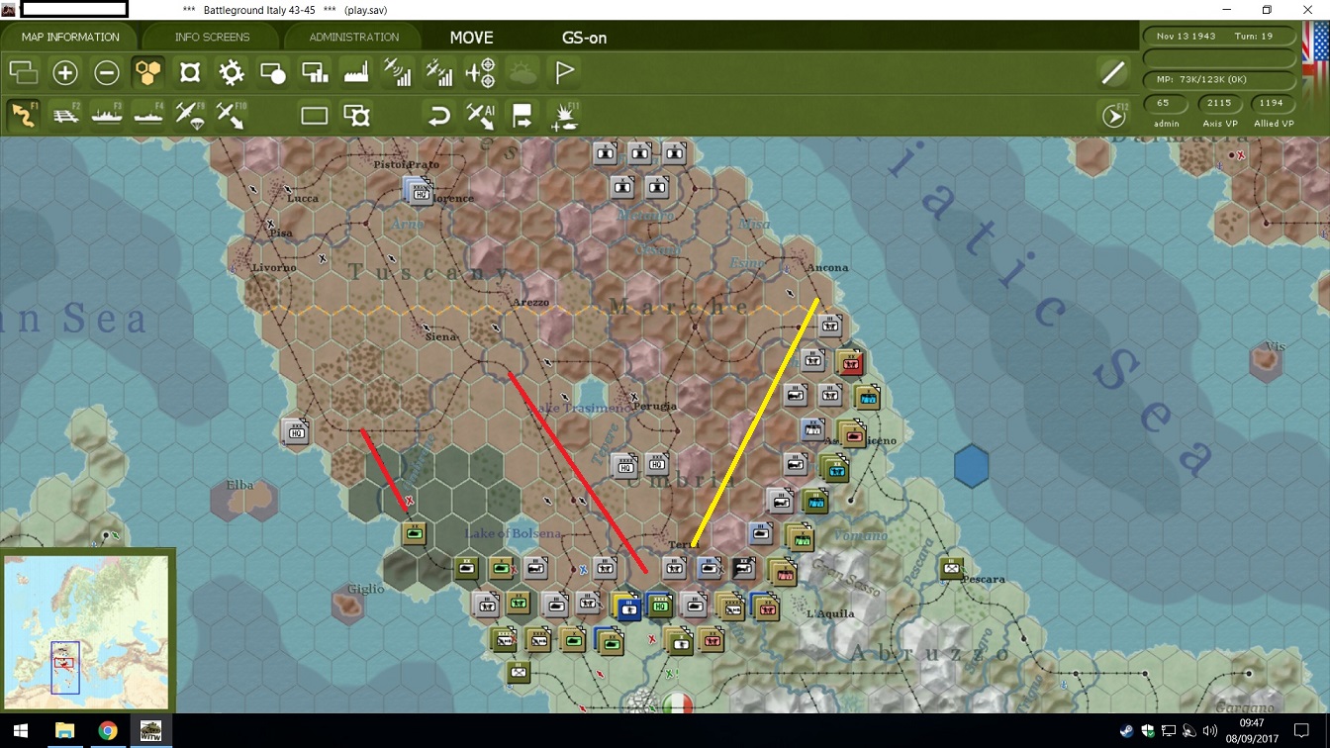The image size is (1330, 748).
Task: Click the single aircraft signal bars icon
Action: click(x=398, y=72)
